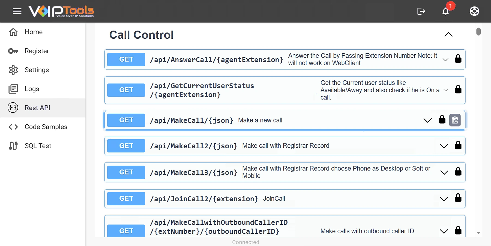Open the Logs menu item
491x246 pixels.
tap(43, 89)
